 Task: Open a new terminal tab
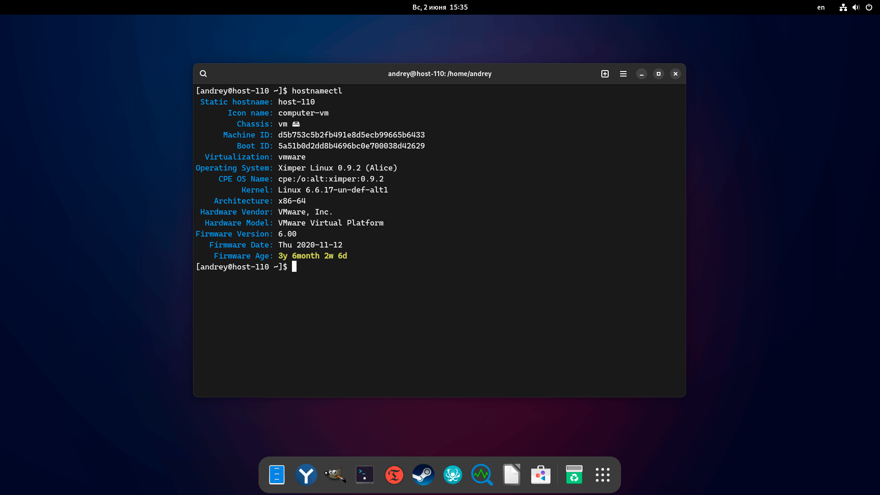[605, 74]
